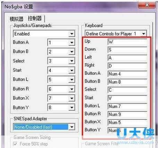Viewport: 158px width, 148px height.
Task: Click keyboard Start field showing V
Action: click(127, 98)
